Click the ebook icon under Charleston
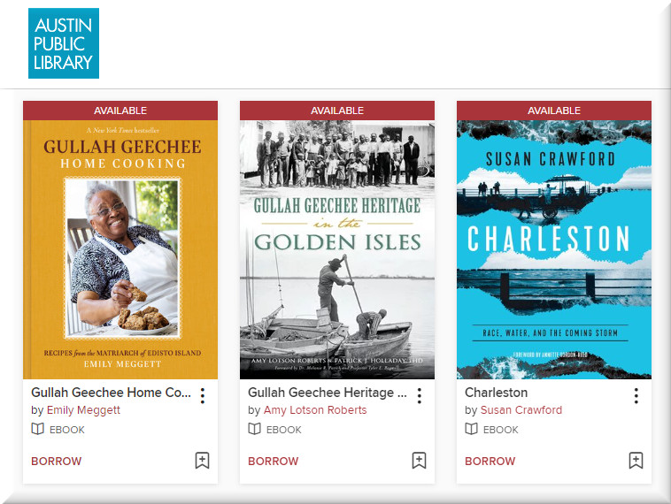This screenshot has height=504, width=671. pyautogui.click(x=472, y=430)
